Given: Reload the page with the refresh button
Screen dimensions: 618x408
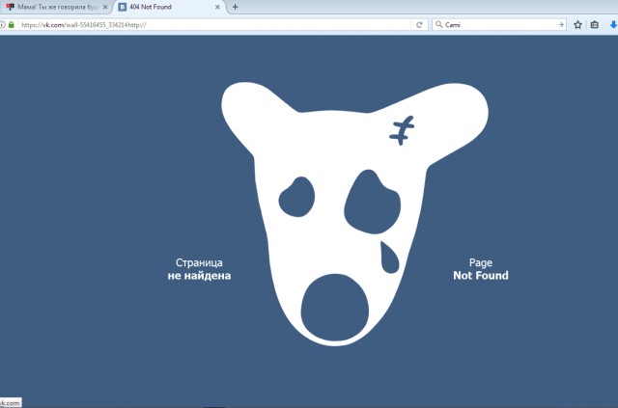Looking at the screenshot, I should pos(419,25).
